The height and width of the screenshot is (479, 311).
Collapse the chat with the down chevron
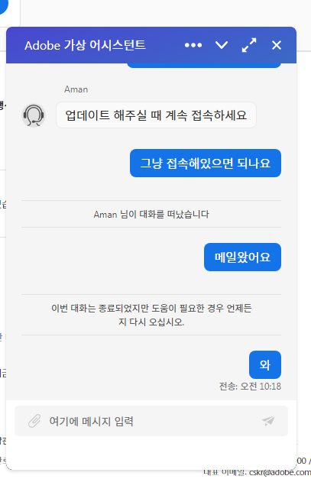(x=221, y=45)
